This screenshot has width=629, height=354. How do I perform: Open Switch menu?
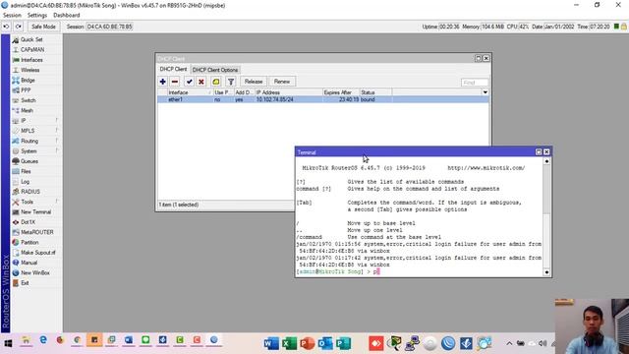coord(29,100)
